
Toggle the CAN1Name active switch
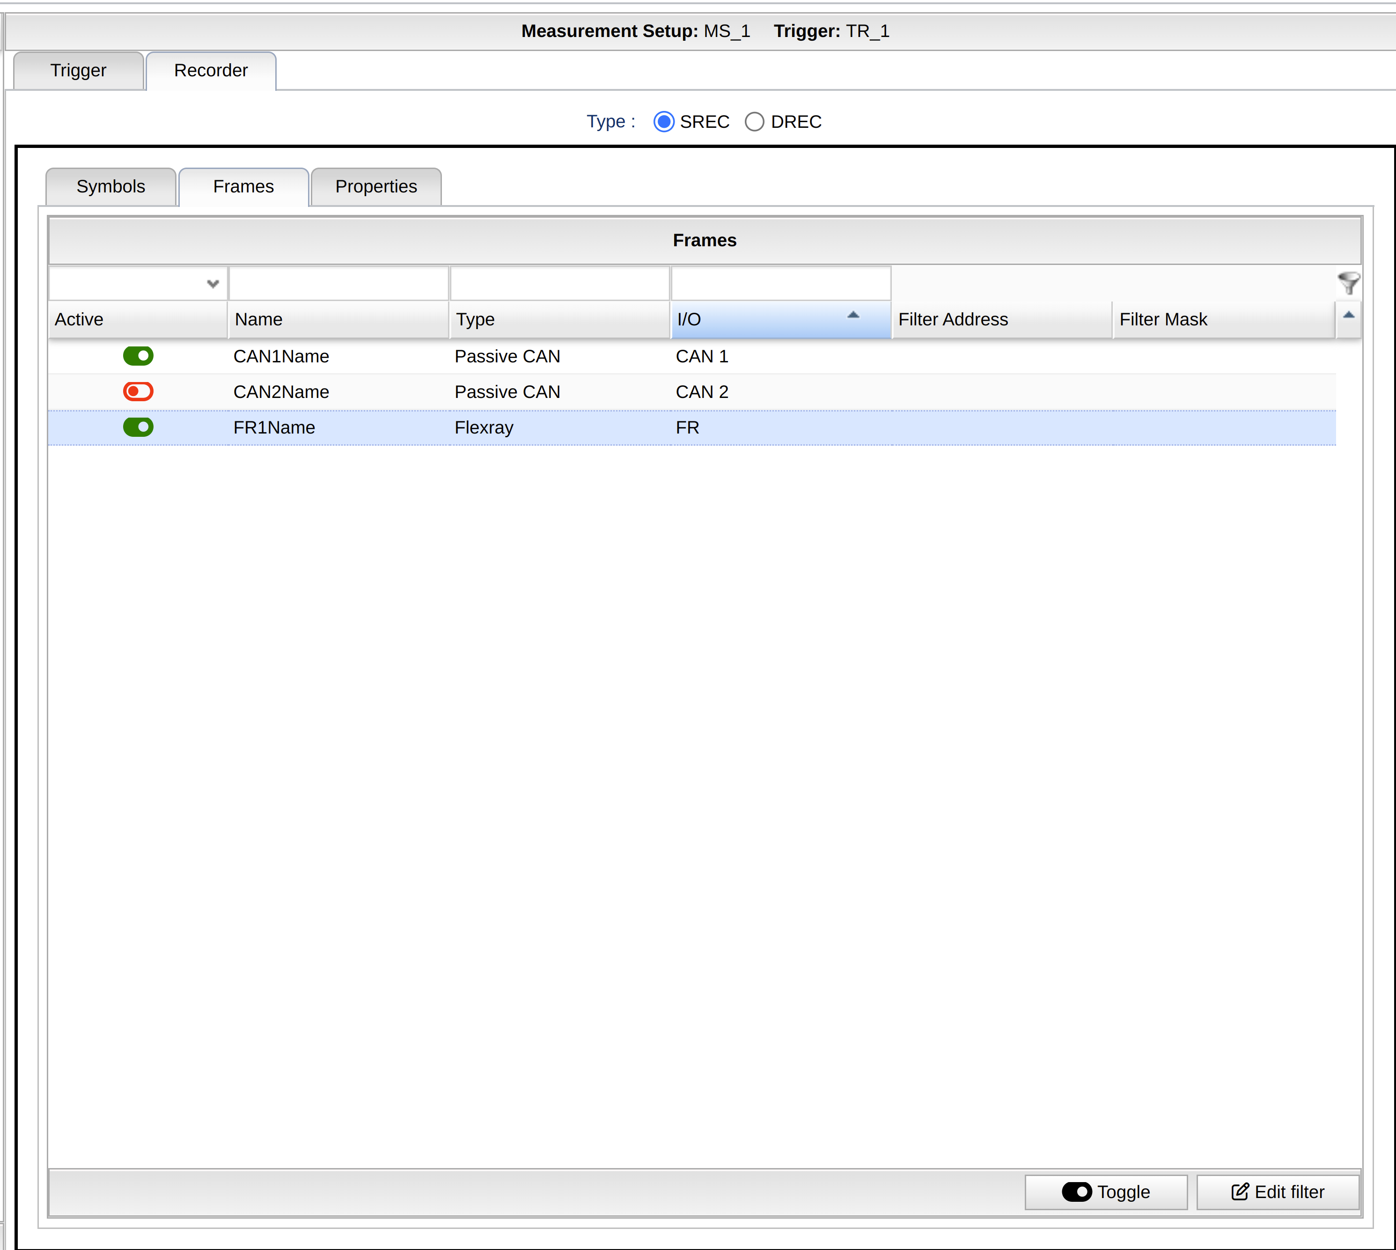point(138,356)
